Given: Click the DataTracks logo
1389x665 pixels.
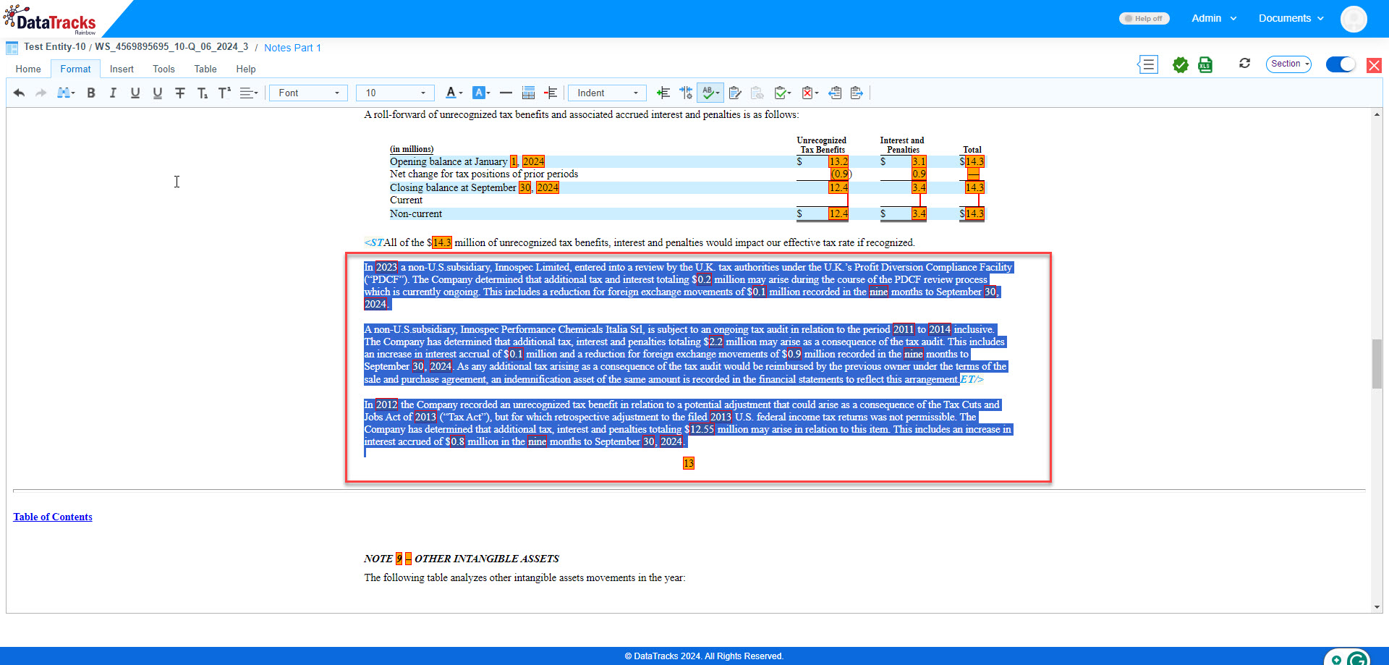Looking at the screenshot, I should [x=51, y=20].
